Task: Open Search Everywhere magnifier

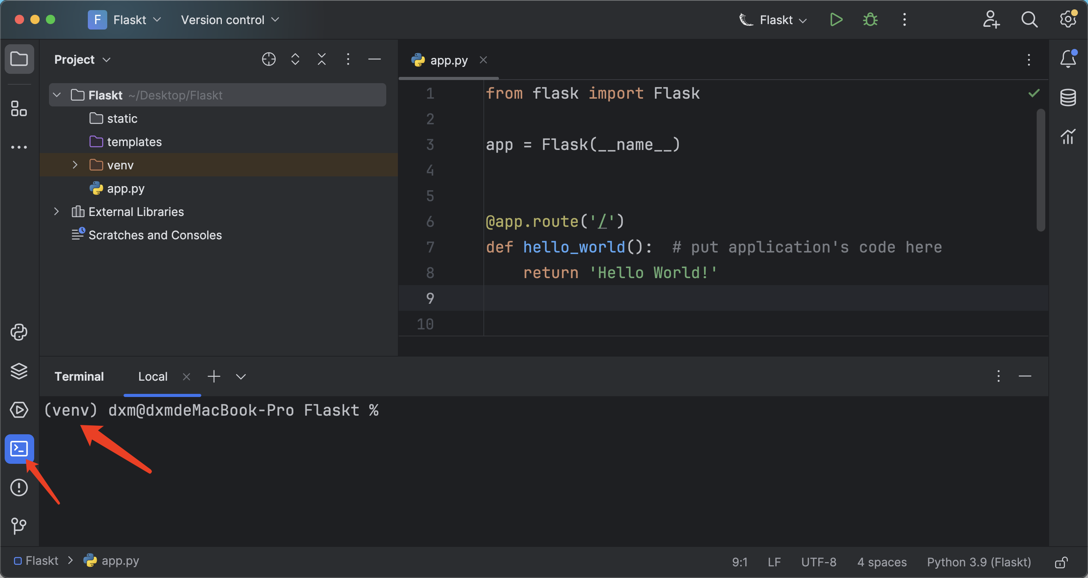Action: [x=1029, y=20]
